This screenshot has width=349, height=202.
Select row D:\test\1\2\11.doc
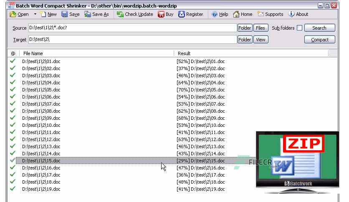point(41,132)
